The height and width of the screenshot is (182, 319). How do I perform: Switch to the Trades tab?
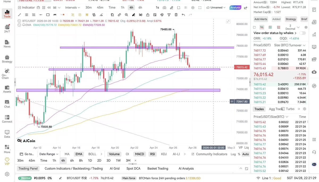(x=259, y=109)
